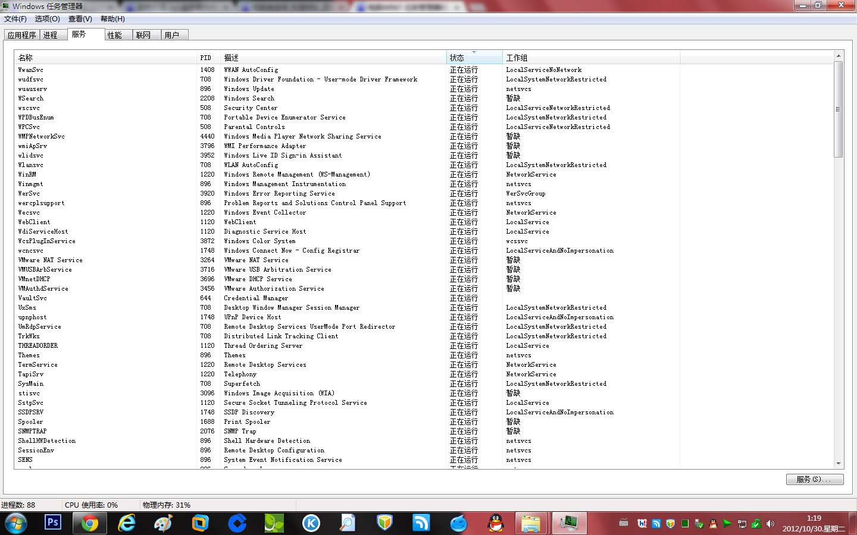Open Google Chrome from the taskbar
The height and width of the screenshot is (535, 857).
coord(89,523)
